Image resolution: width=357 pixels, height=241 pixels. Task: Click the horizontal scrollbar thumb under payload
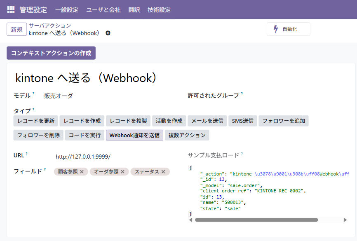pos(256,220)
